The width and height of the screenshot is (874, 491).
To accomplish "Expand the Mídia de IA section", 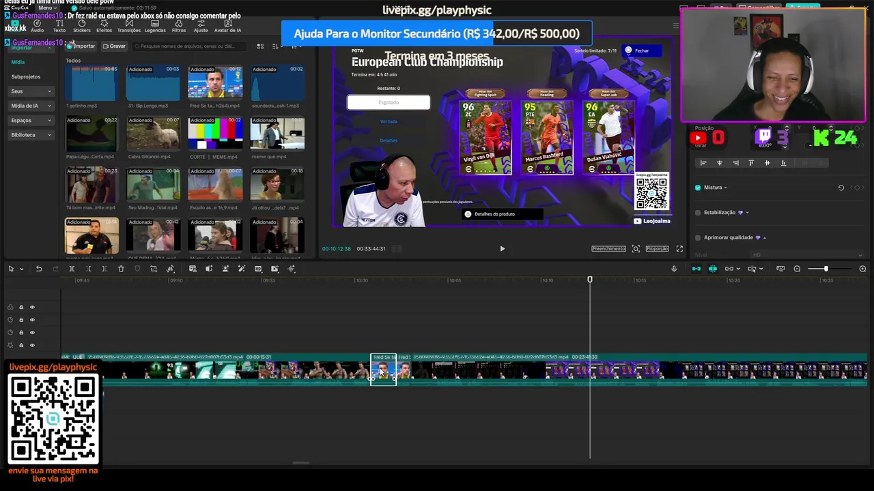I will point(31,106).
